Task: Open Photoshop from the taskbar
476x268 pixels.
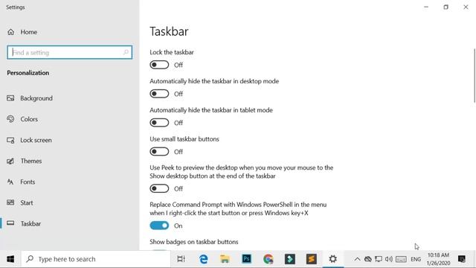Action: coord(246,259)
